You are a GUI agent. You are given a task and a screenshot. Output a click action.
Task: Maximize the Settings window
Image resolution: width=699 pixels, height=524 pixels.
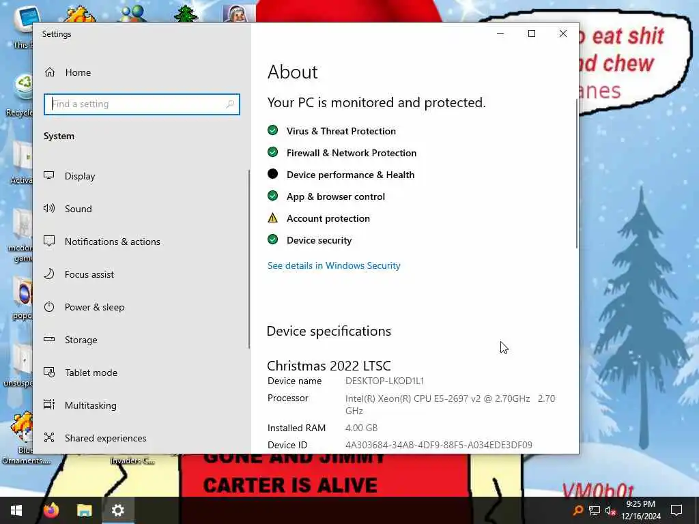531,34
